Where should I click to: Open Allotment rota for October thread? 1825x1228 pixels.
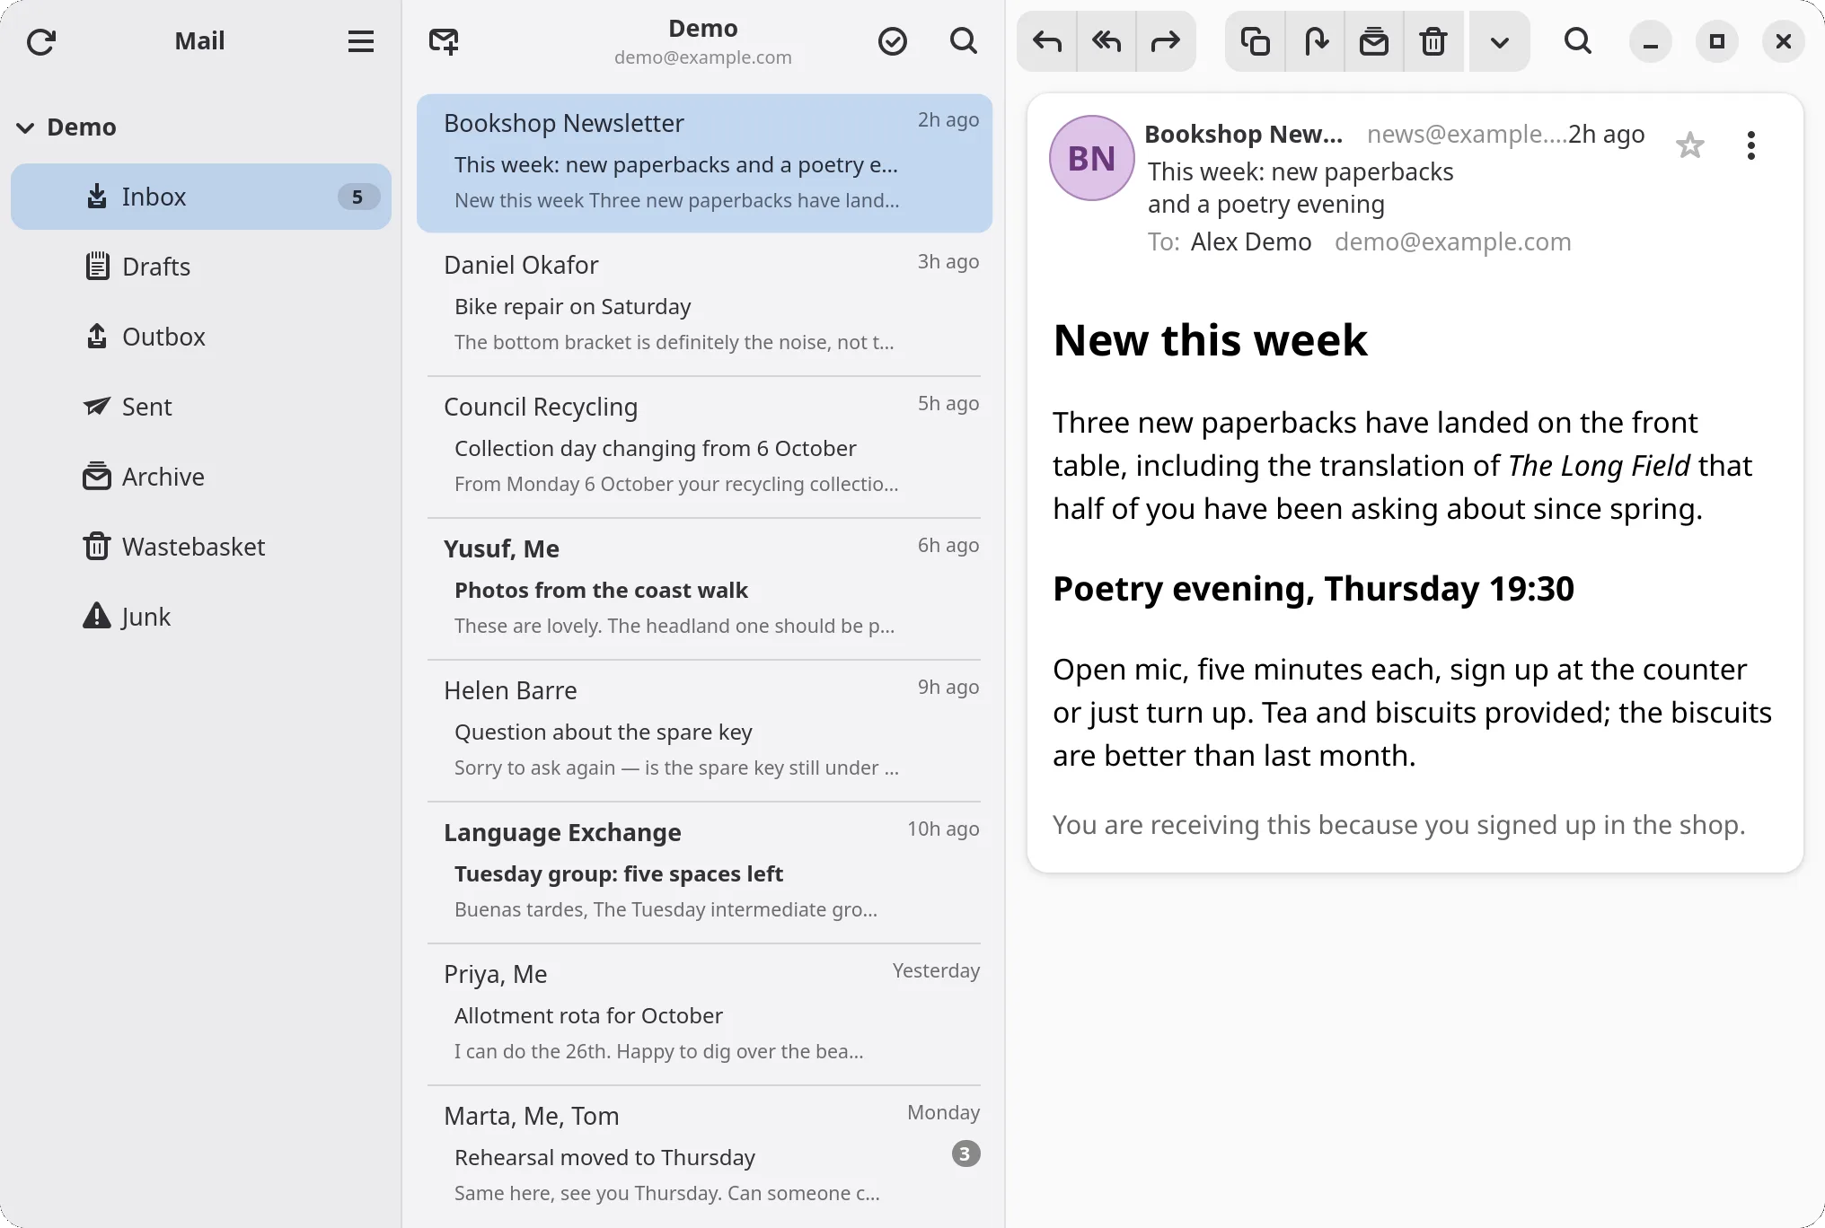[x=704, y=1014]
